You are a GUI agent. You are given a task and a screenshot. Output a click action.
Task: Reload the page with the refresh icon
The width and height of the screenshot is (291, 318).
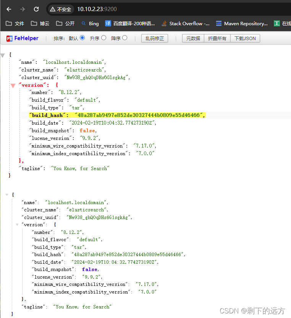click(x=36, y=9)
